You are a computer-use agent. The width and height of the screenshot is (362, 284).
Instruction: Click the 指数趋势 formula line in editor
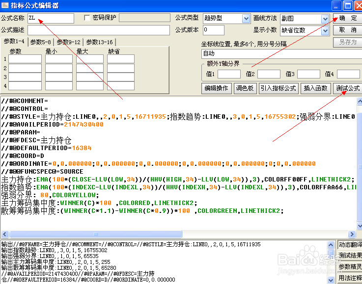click(x=178, y=187)
